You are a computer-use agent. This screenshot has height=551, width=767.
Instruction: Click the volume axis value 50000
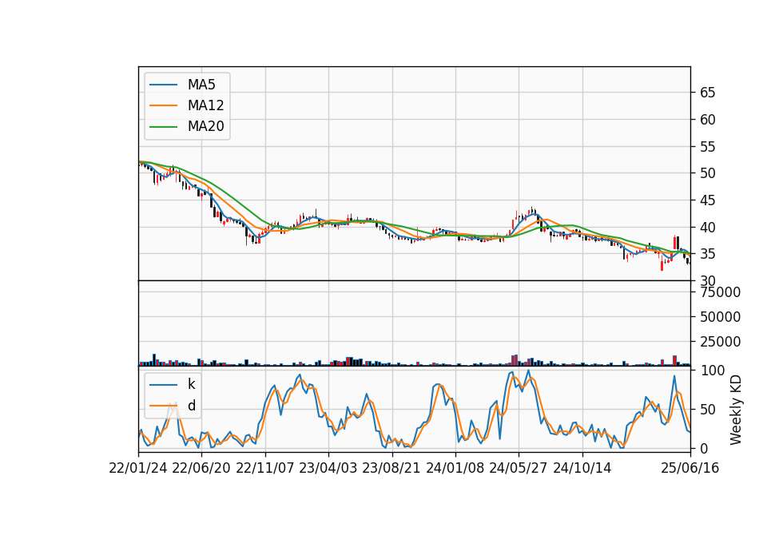tap(720, 317)
